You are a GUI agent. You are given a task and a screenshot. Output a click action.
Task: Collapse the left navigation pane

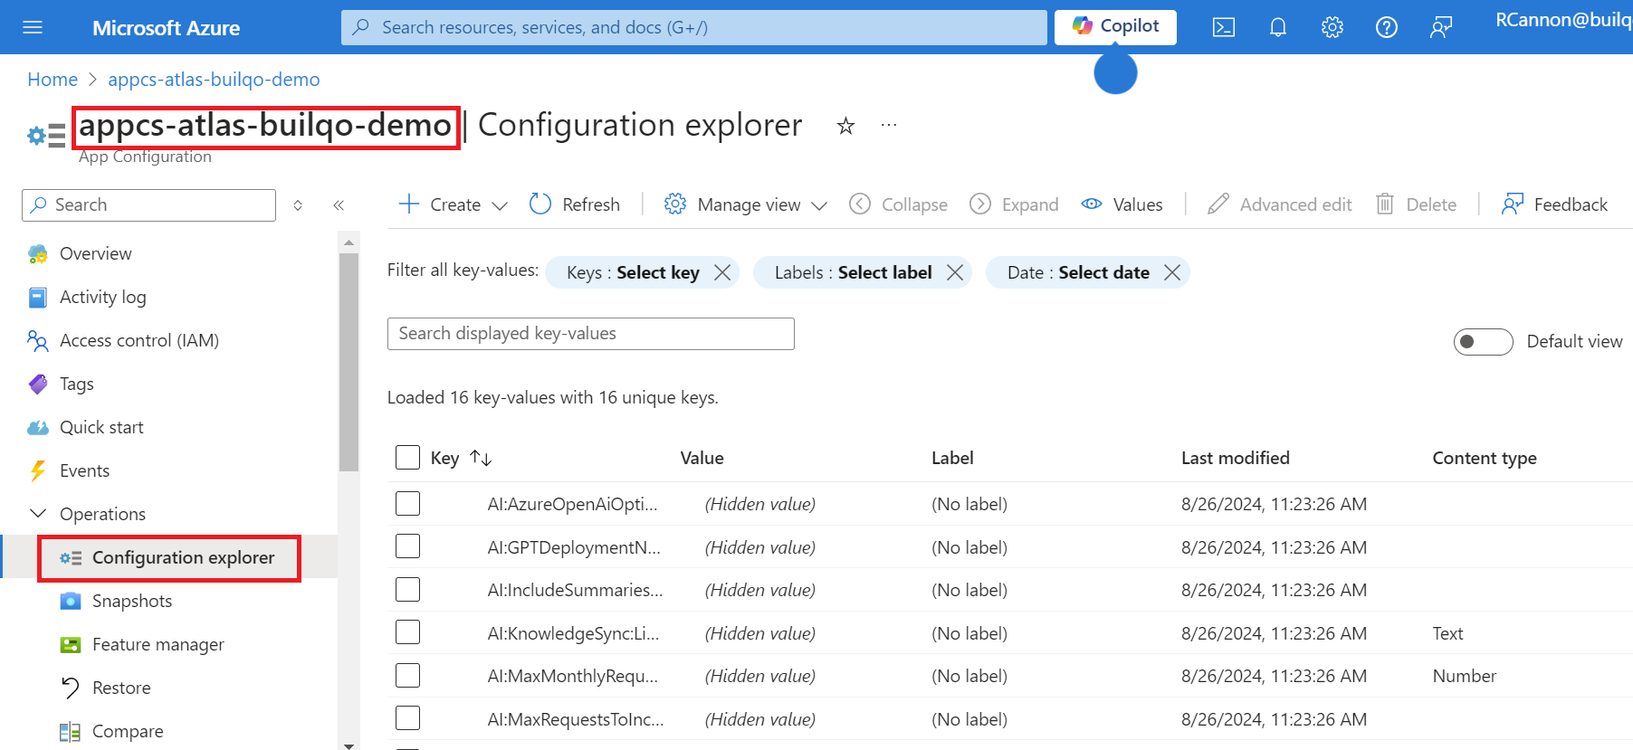pos(339,205)
